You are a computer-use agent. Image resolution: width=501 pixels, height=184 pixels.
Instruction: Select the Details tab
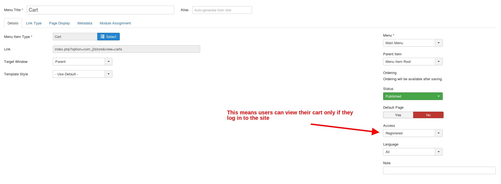[x=13, y=23]
